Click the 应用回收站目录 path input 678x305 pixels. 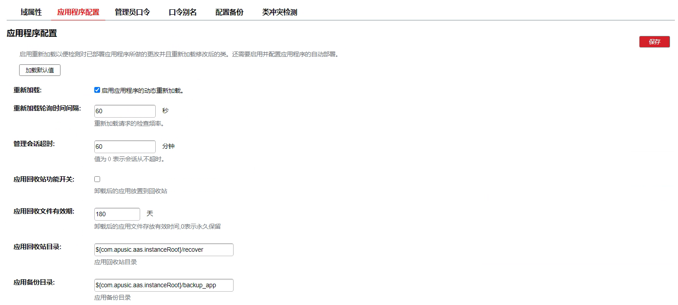coord(164,250)
